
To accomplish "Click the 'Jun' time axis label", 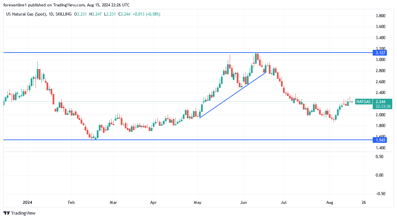I will coord(244,202).
